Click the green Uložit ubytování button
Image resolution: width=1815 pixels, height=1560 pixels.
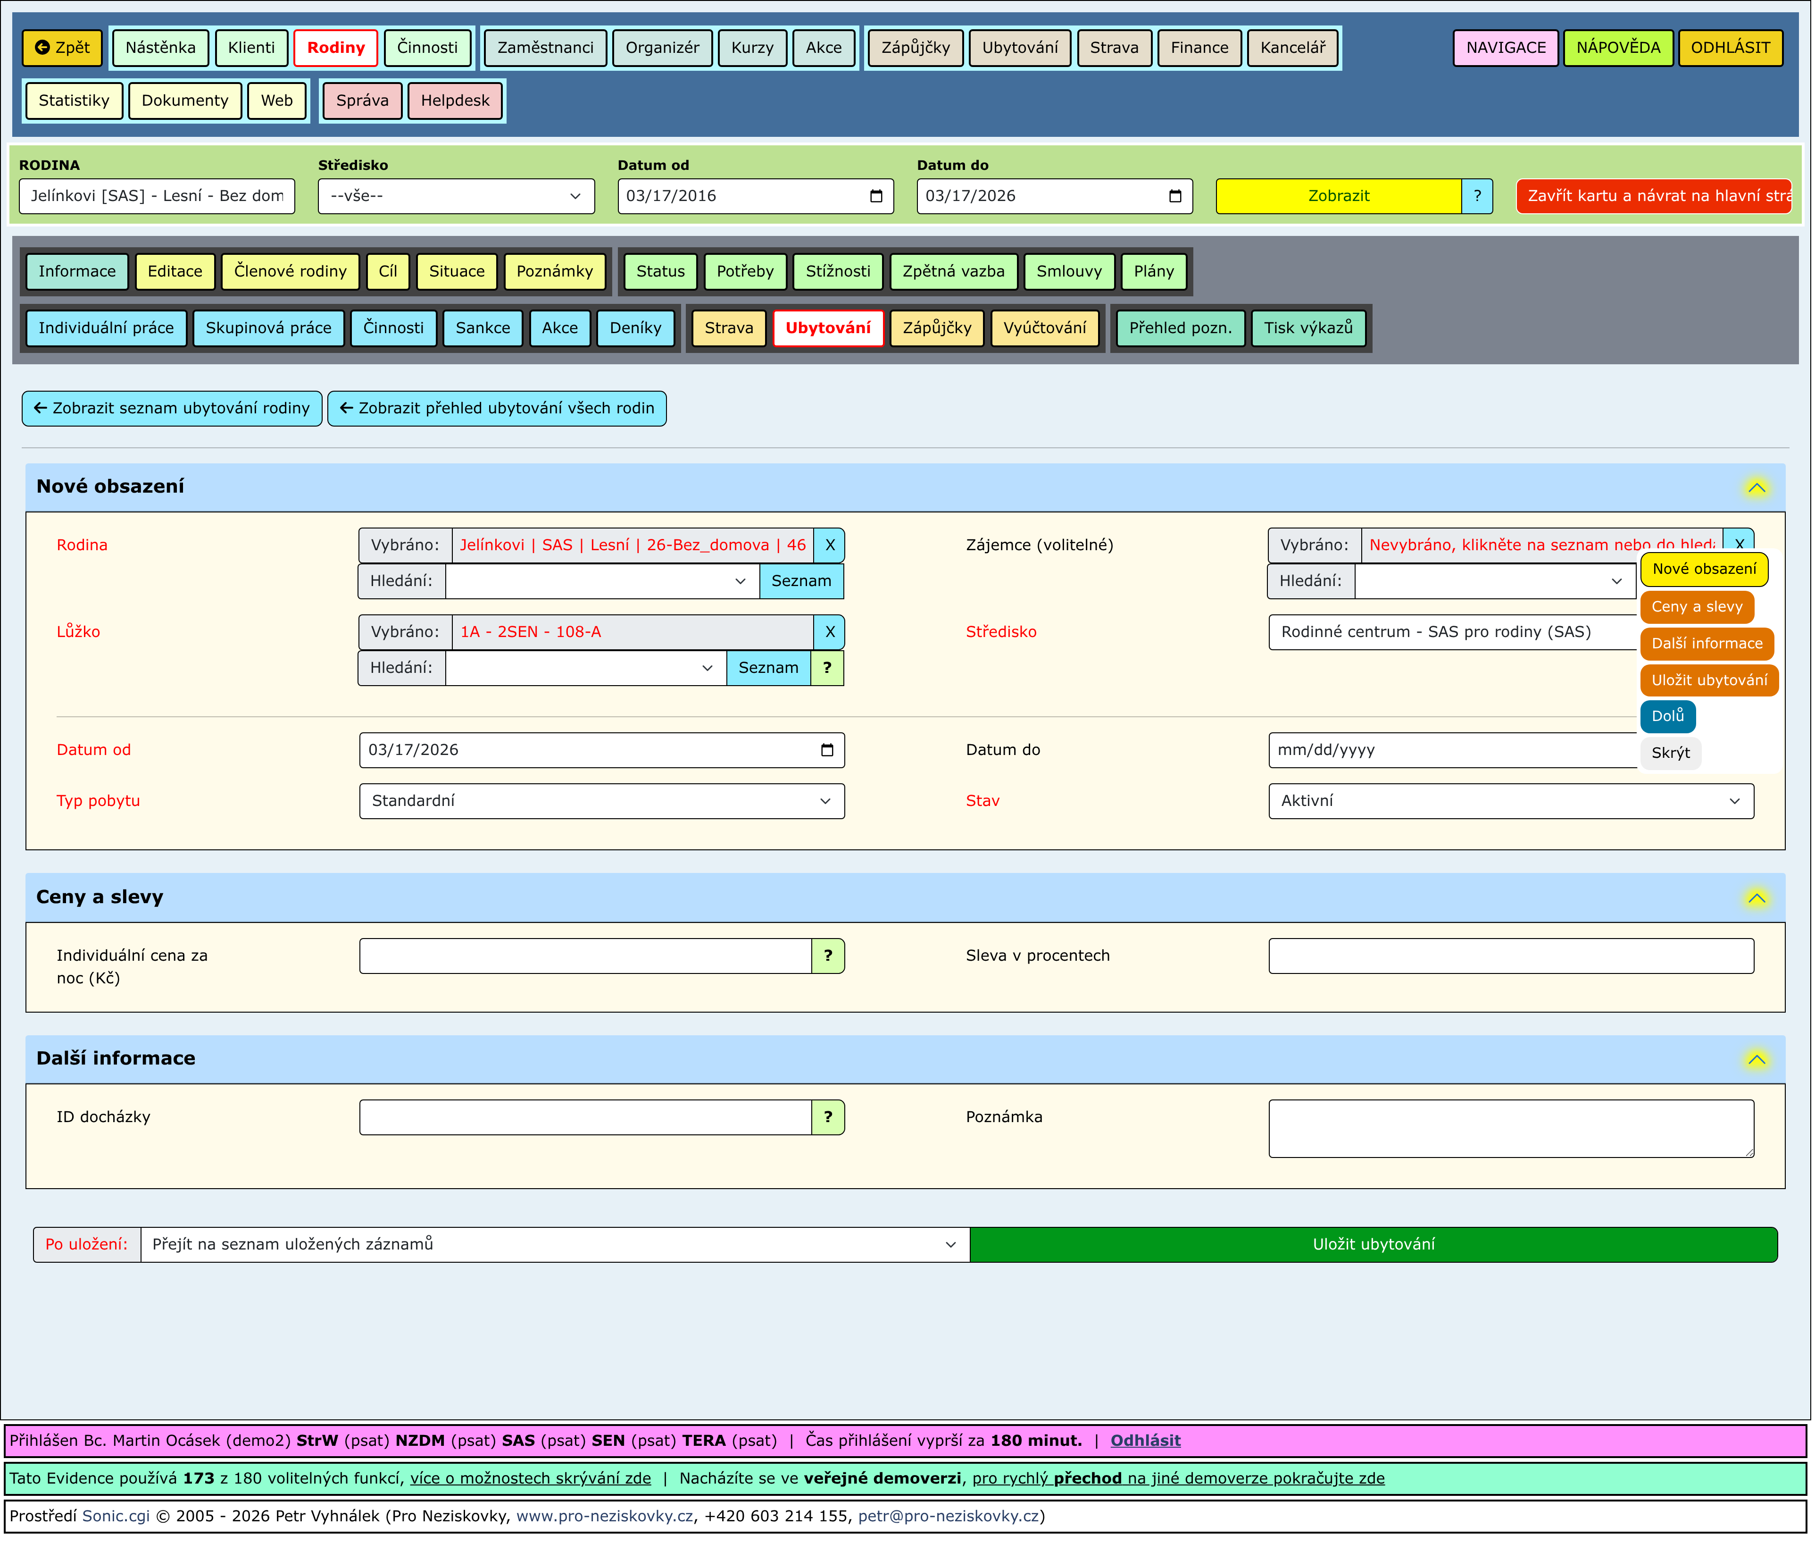pos(1373,1244)
